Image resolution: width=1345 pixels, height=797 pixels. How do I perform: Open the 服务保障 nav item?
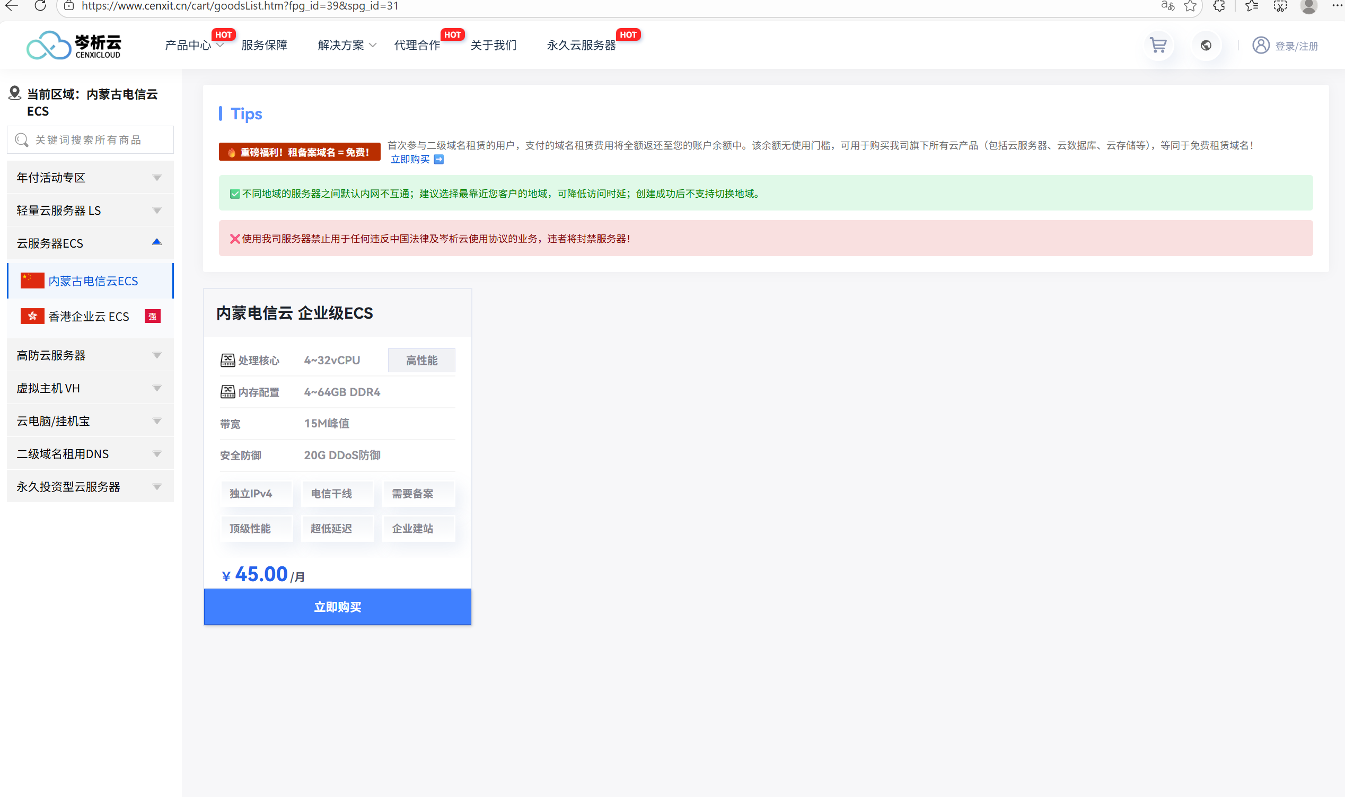(264, 46)
